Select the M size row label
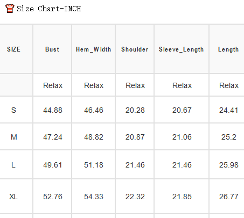 coord(14,137)
